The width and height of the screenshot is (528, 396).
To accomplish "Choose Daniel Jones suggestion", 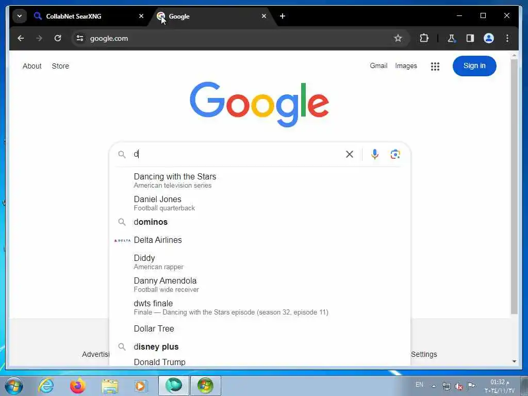I will [x=260, y=203].
